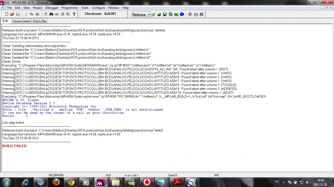Click the 'Clean: Done.' line
Image resolution: width=334 pixels, height=187 pixels.
(x=11, y=61)
